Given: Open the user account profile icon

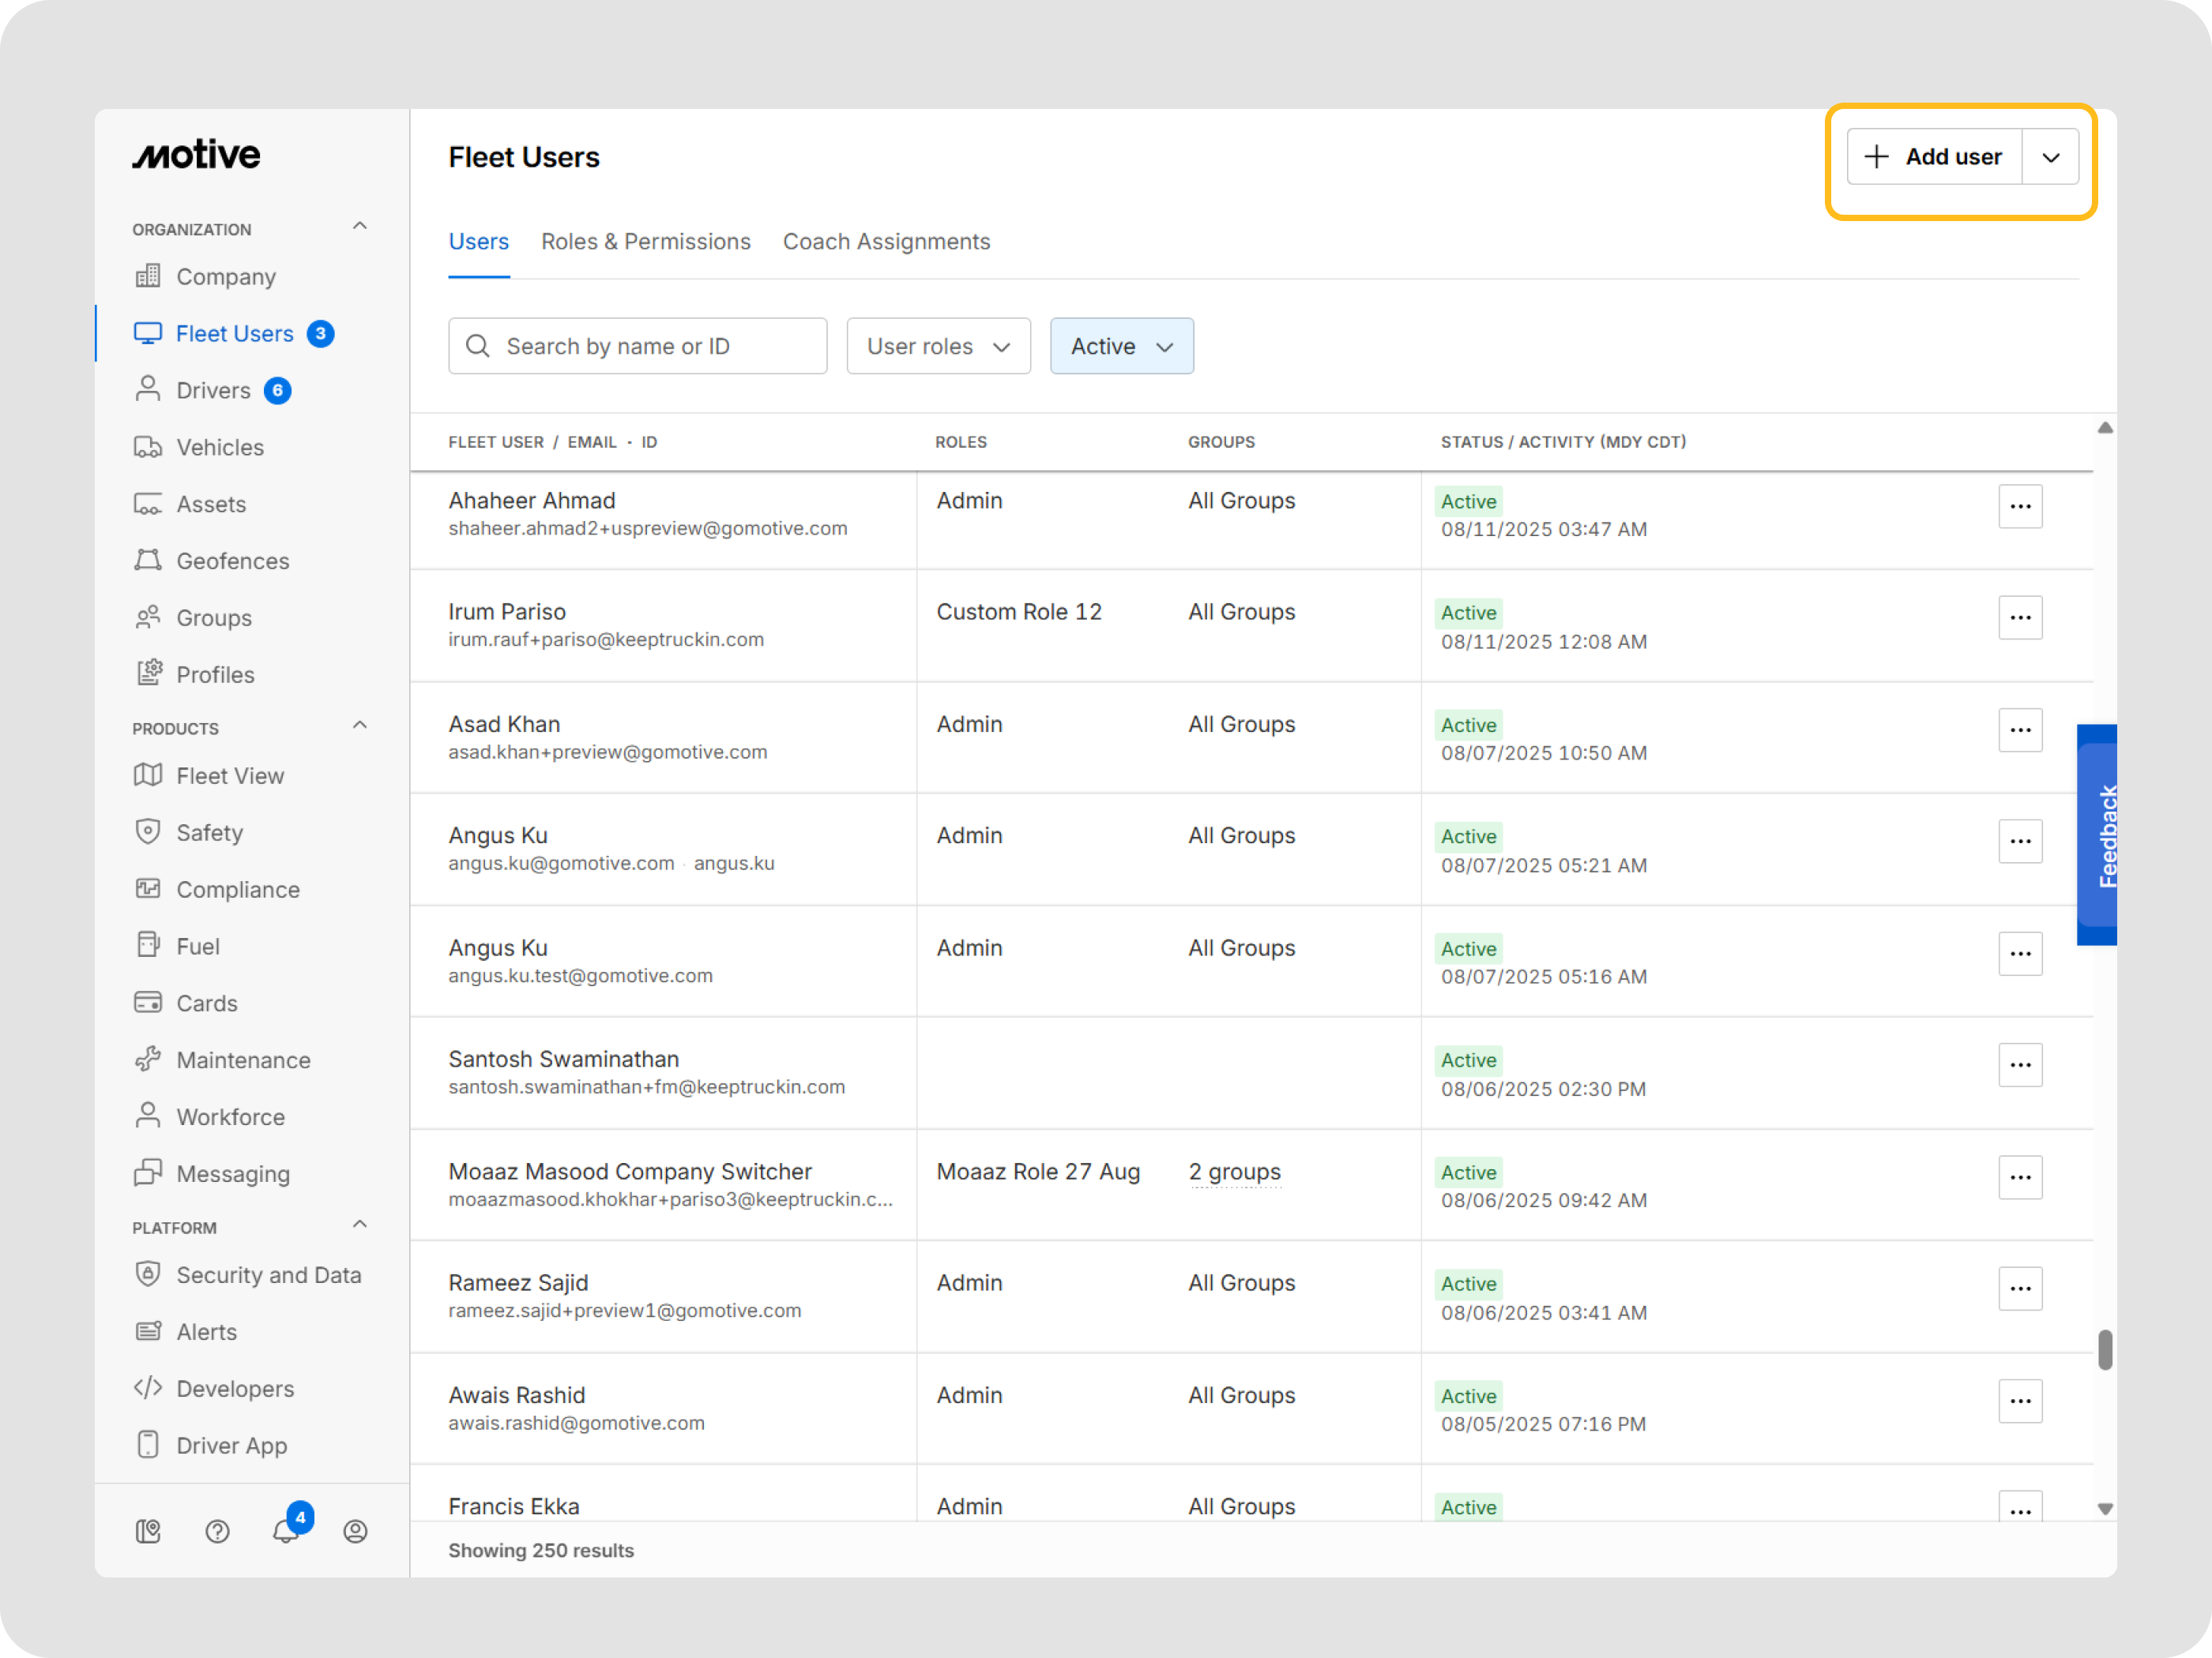Looking at the screenshot, I should click(355, 1530).
